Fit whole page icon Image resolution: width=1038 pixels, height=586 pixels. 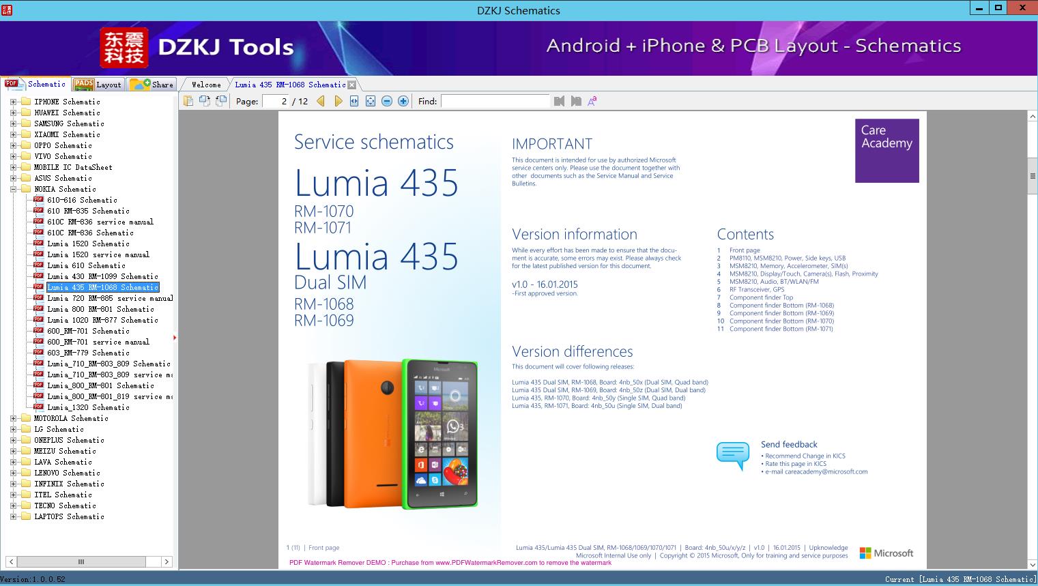point(371,101)
